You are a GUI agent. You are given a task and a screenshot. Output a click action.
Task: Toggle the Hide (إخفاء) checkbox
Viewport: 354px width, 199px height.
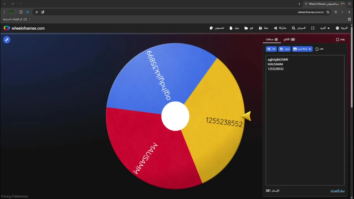coord(337,40)
